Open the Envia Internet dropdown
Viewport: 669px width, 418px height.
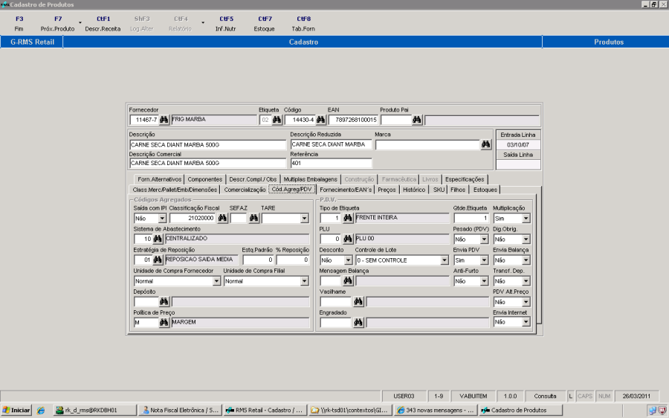point(526,323)
